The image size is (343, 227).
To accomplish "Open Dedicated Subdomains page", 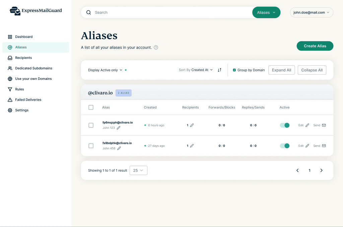I will (x=34, y=68).
